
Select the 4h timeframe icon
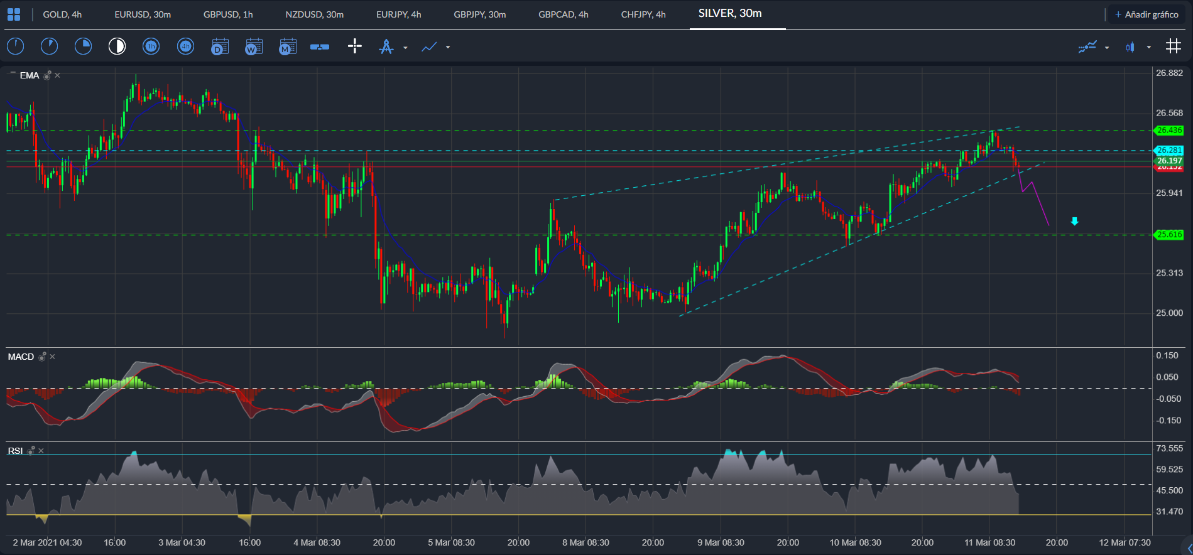pyautogui.click(x=185, y=46)
